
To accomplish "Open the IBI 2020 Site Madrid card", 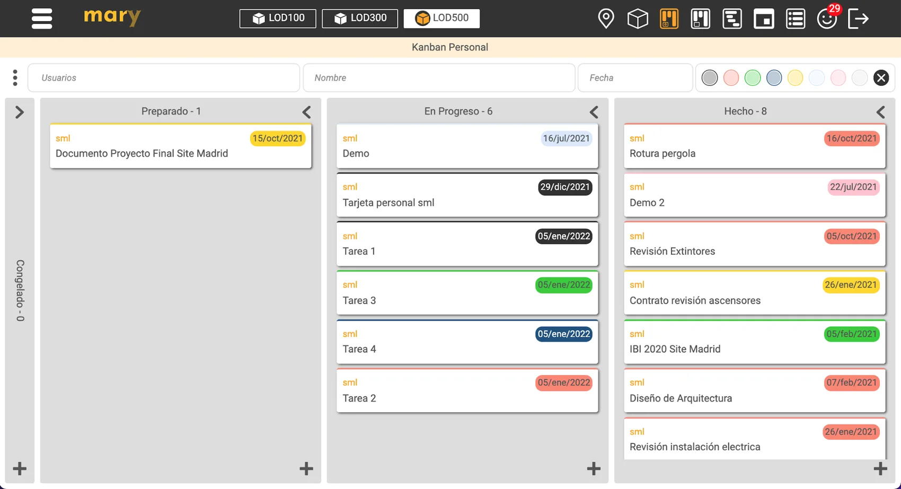I will [x=755, y=341].
